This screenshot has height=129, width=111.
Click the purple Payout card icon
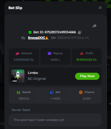coord(49,53)
